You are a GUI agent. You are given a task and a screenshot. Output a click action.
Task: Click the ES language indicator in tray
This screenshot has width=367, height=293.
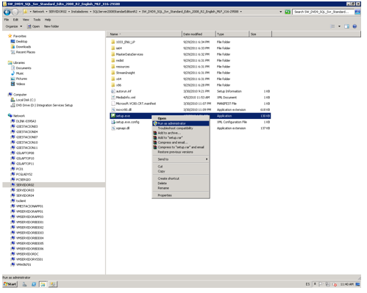tap(307, 284)
